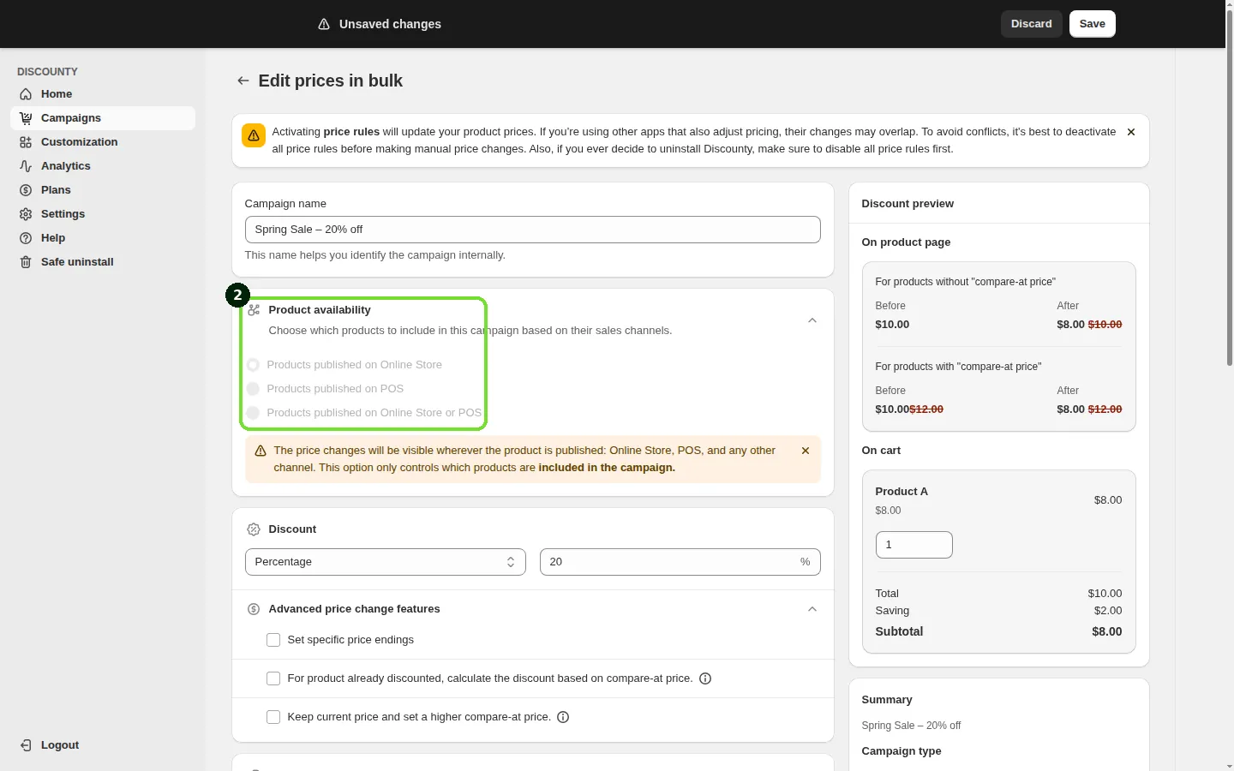Click the Settings gear icon in sidebar

pos(26,214)
